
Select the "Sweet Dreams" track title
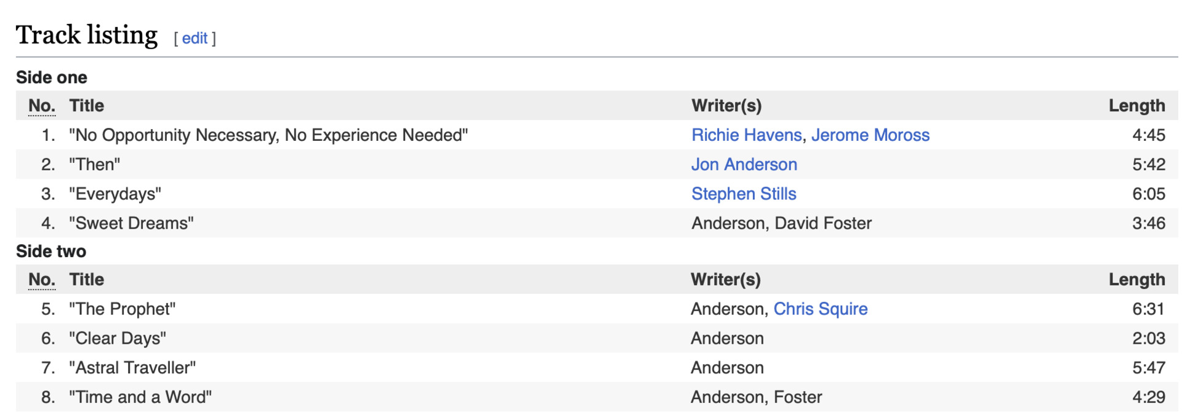tap(131, 223)
